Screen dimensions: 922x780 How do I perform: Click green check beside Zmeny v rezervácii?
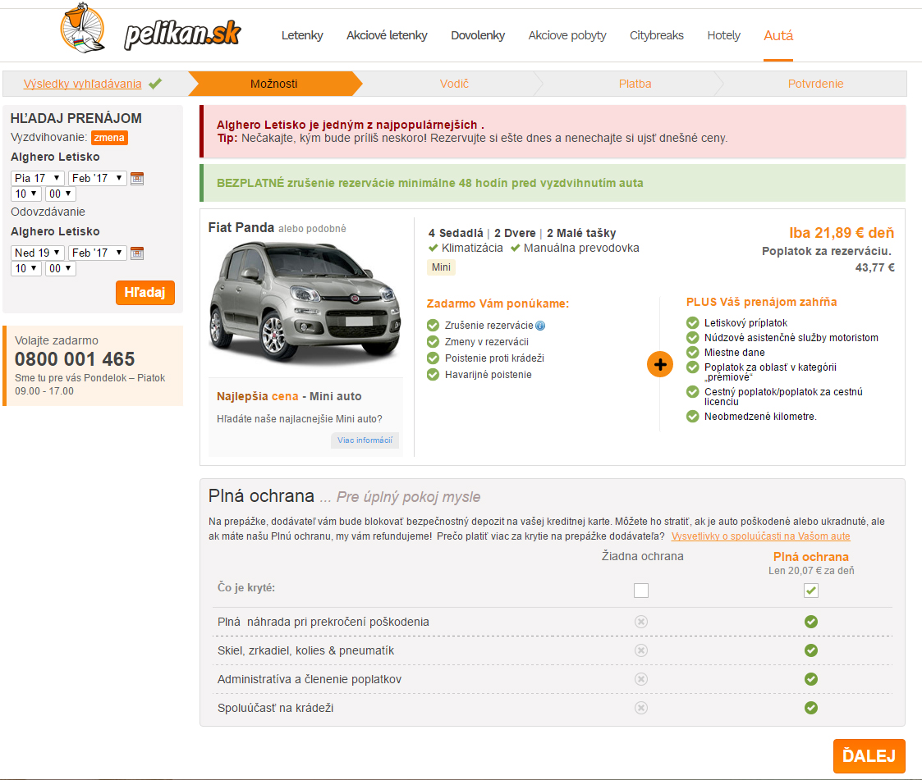[x=433, y=342]
